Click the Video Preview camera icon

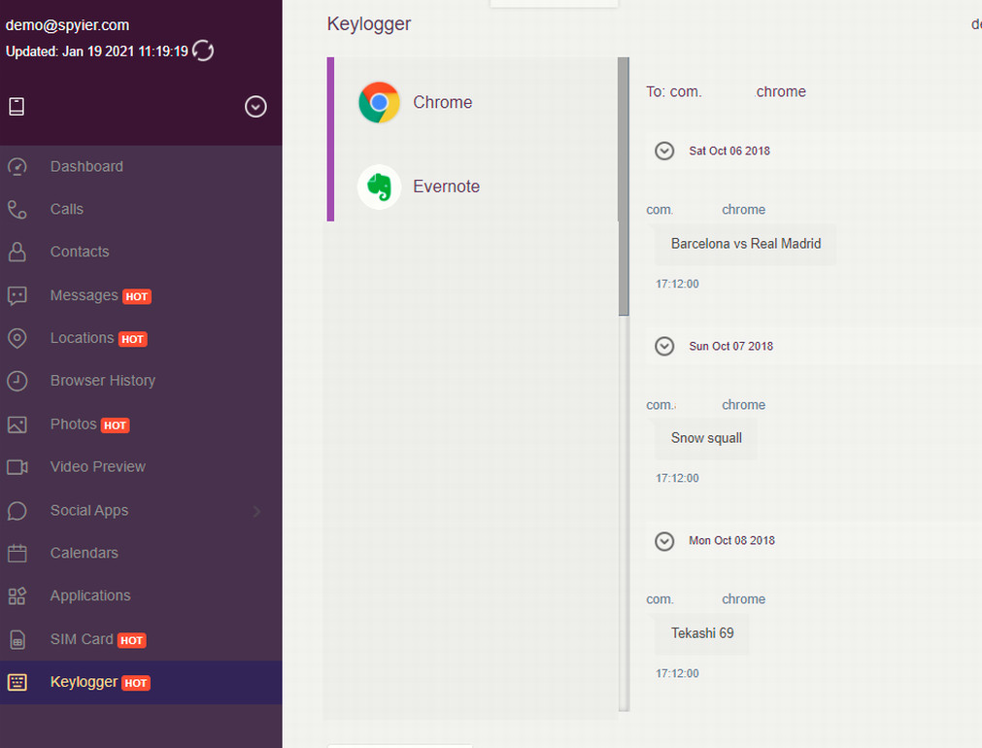pyautogui.click(x=17, y=467)
